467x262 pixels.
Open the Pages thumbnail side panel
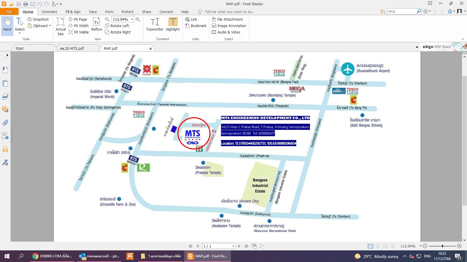[5, 83]
